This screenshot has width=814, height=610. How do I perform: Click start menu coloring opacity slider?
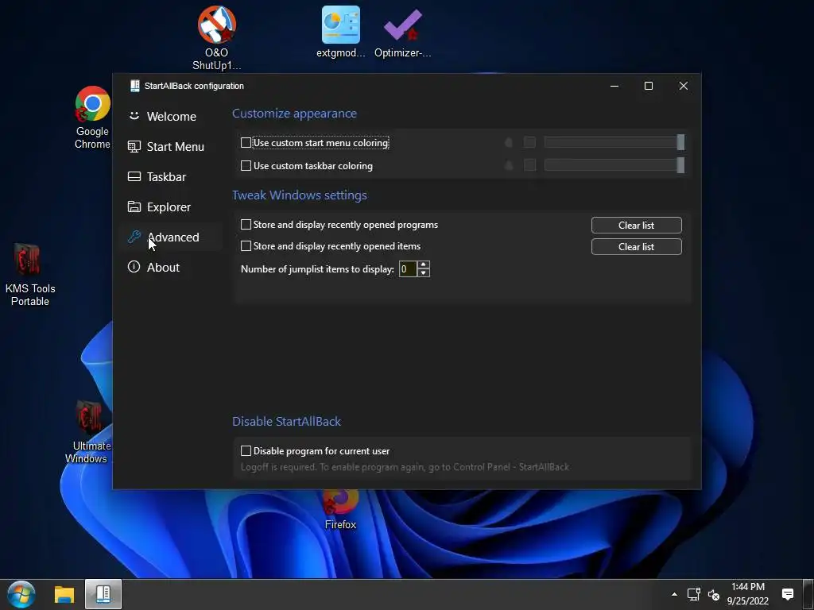(614, 142)
